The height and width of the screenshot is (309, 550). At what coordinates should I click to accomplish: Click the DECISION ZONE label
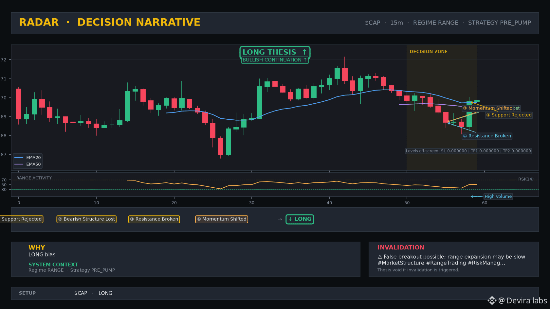tap(429, 52)
